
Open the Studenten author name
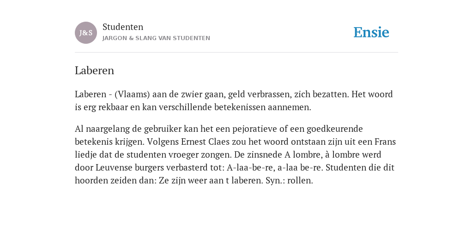123,27
